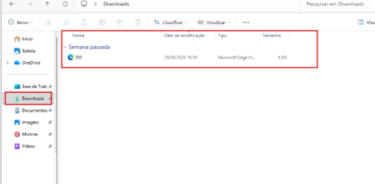The width and height of the screenshot is (375, 184).
Task: Rename using the rename icon
Action: pos(102,22)
